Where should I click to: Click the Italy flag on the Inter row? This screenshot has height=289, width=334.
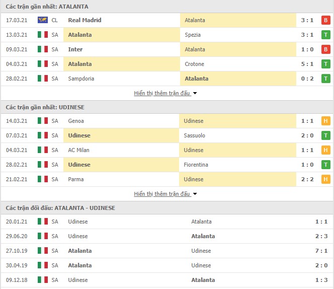(x=43, y=49)
